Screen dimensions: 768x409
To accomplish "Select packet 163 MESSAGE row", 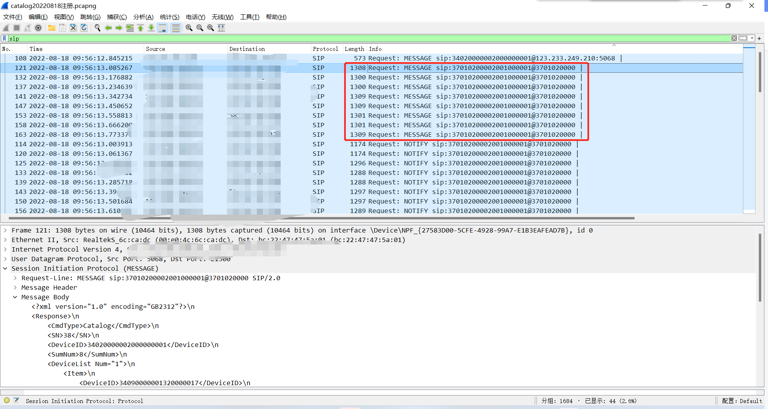I will point(372,135).
